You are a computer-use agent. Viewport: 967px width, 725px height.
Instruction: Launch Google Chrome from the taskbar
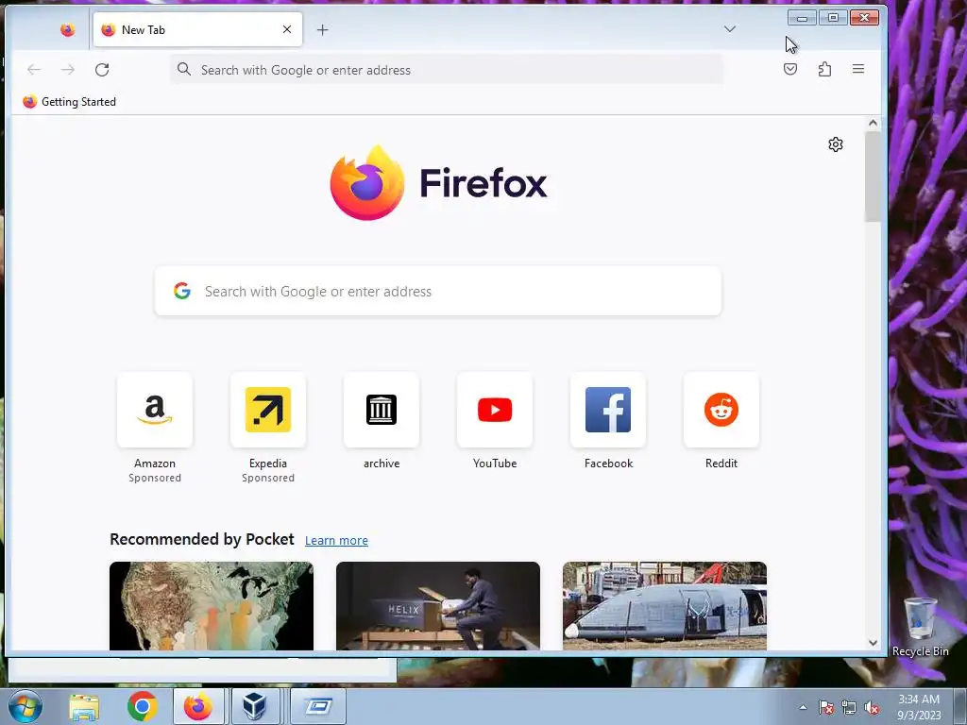point(142,706)
